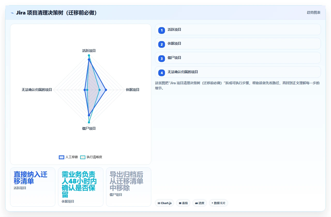Click the 僵尸项目 caption under third card
The image size is (331, 217).
click(116, 195)
